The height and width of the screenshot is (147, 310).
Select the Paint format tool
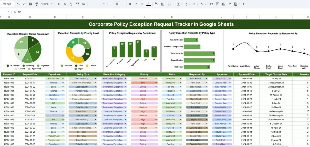point(36,4)
